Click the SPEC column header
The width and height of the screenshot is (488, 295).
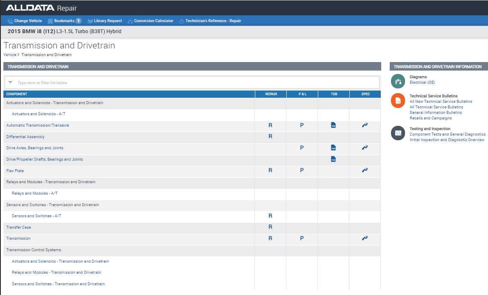coord(365,94)
